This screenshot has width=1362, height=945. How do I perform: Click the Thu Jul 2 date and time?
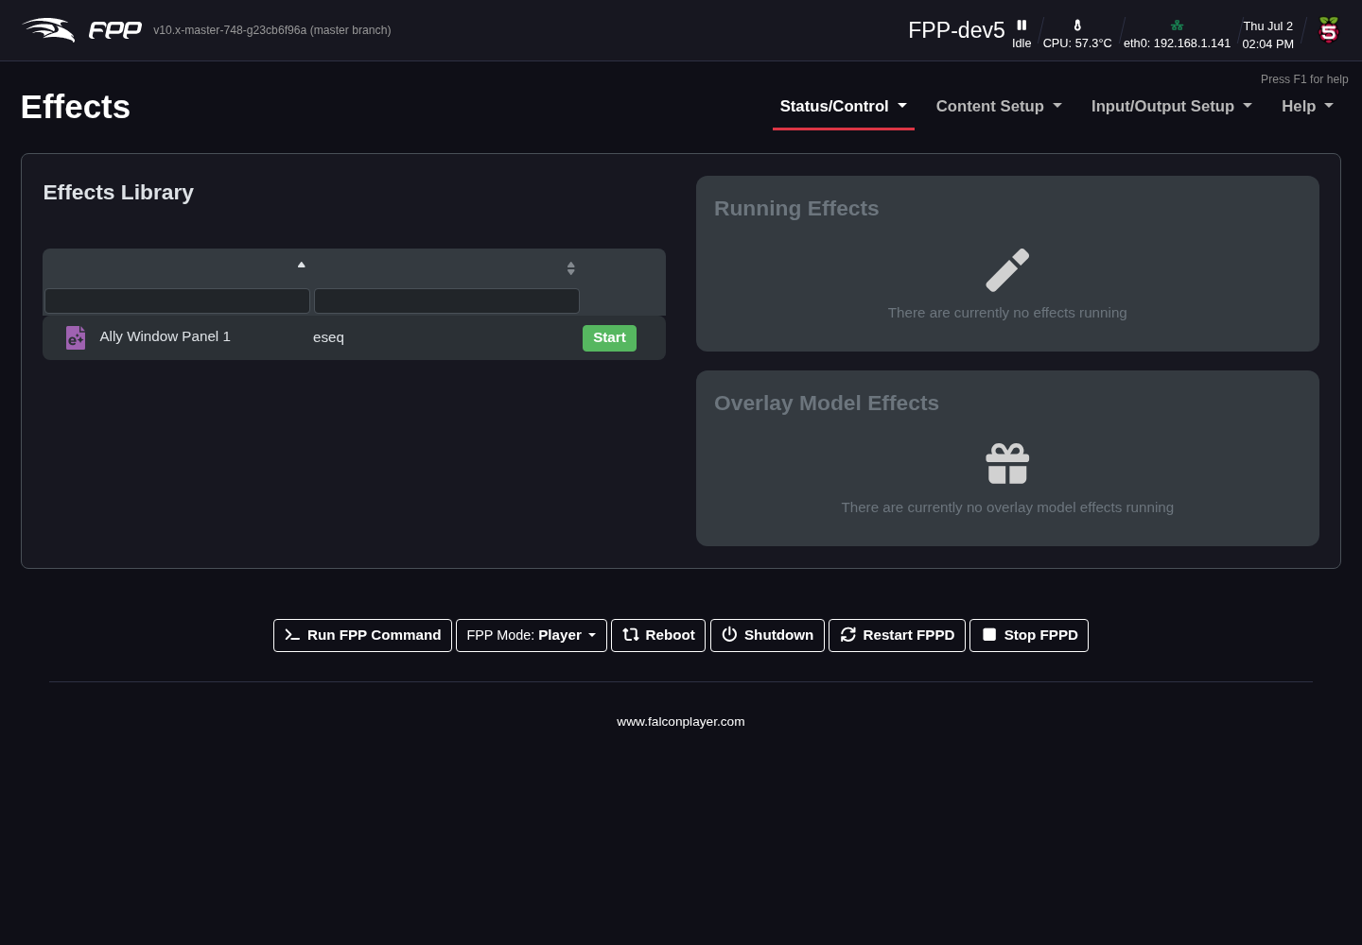click(1267, 35)
